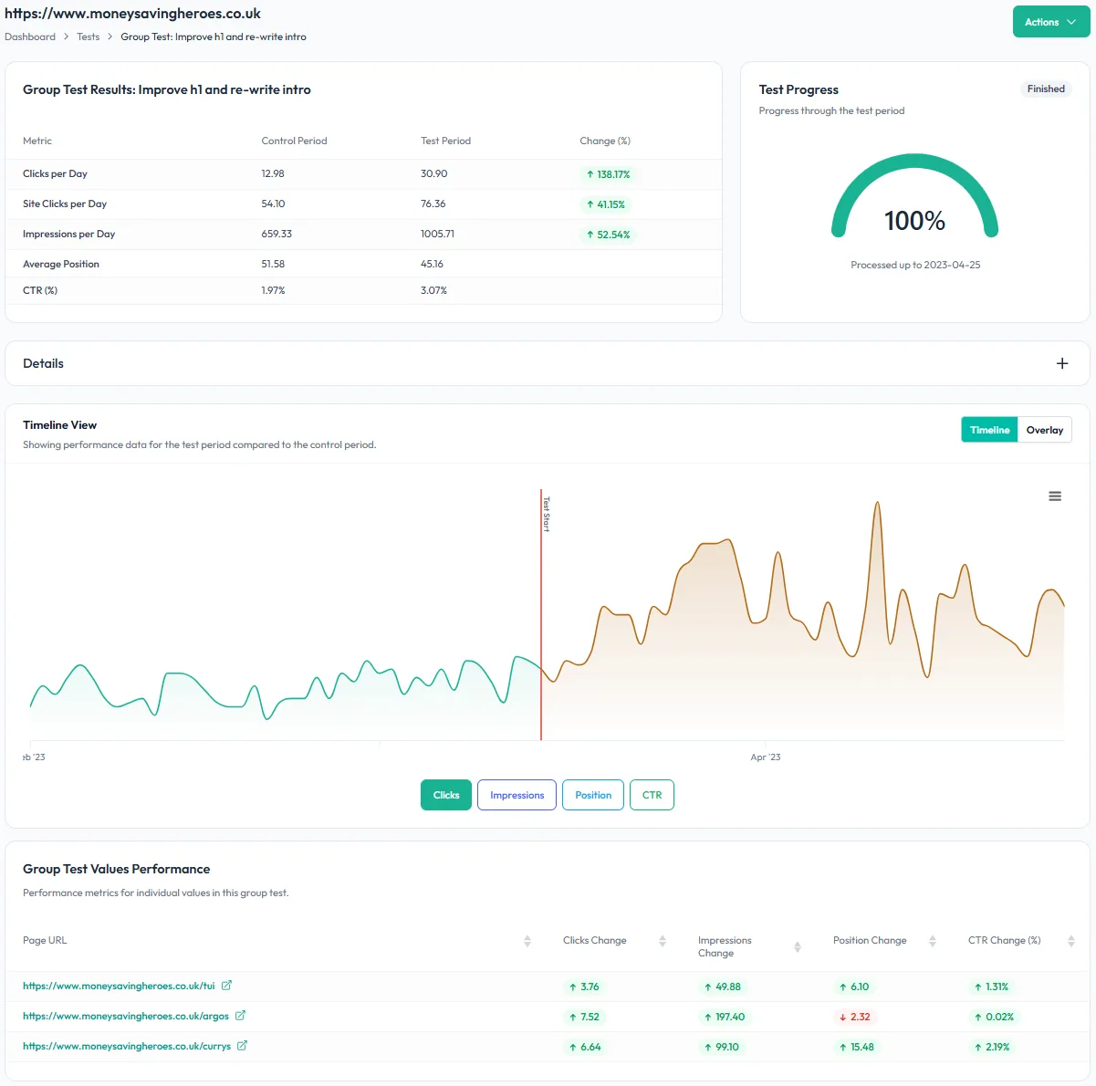The height and width of the screenshot is (1086, 1096).
Task: Open the currys page via external link icon
Action: click(x=241, y=1045)
